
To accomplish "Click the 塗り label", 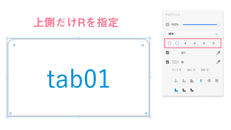I will coord(183,53).
